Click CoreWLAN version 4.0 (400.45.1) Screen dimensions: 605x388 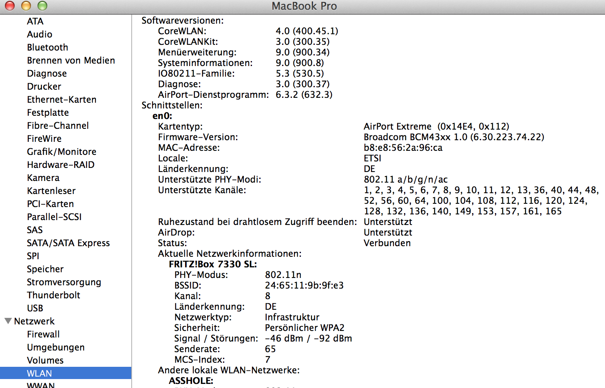[307, 31]
